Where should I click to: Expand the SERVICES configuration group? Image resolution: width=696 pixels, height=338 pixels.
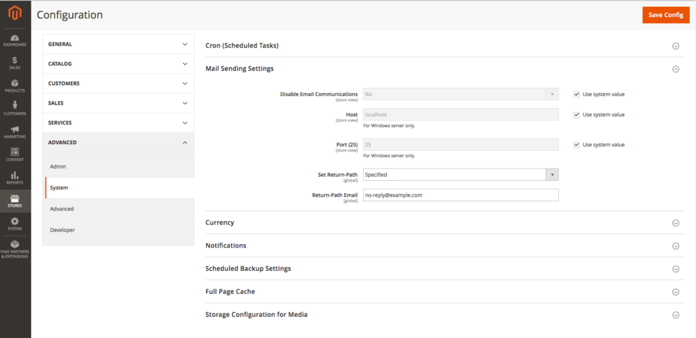click(118, 122)
